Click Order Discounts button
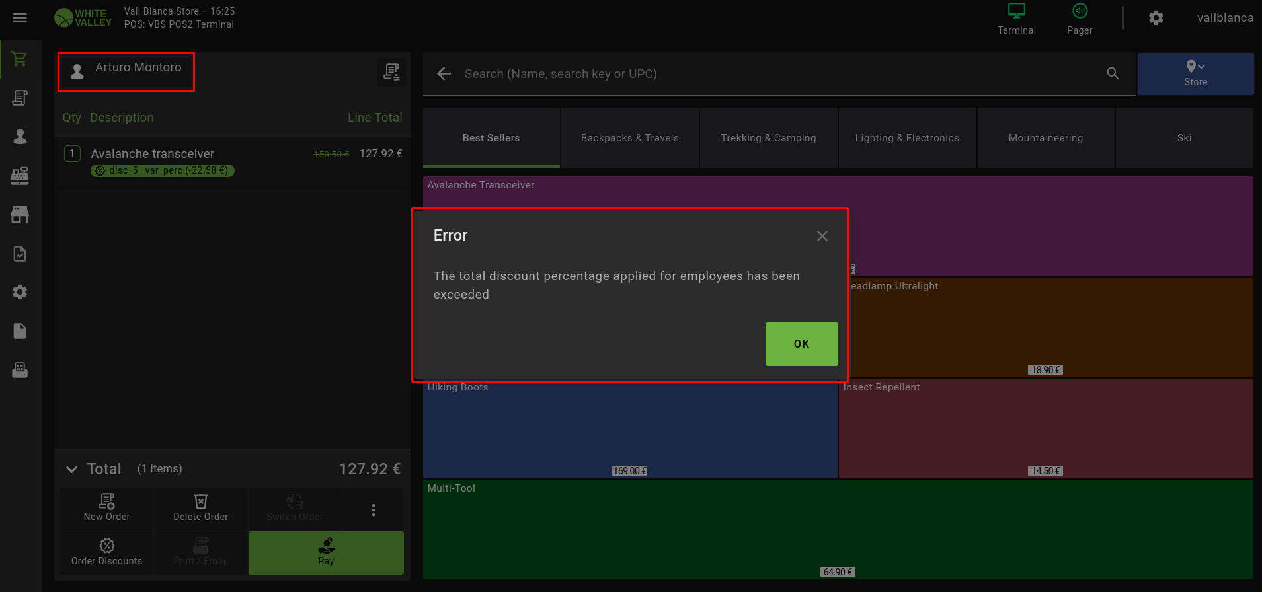1262x592 pixels. coord(107,552)
